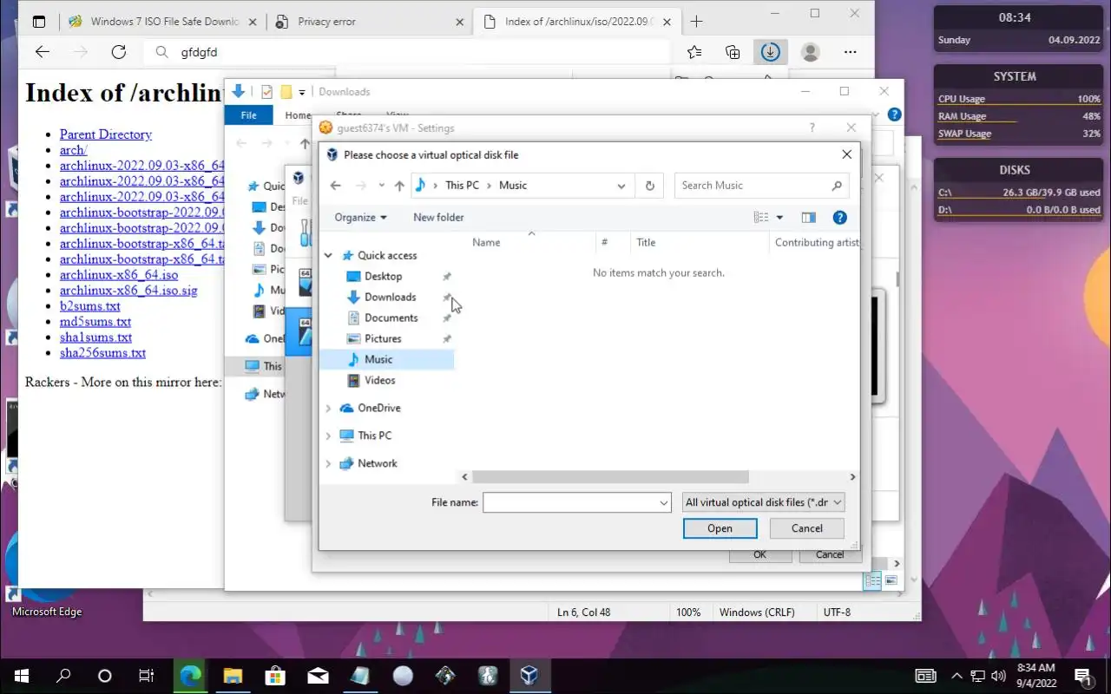This screenshot has height=694, width=1111.
Task: Select Desktop in Quick access
Action: (383, 277)
